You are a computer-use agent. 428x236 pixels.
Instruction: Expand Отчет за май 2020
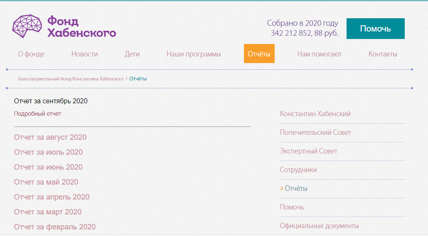46,182
